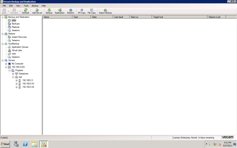This screenshot has height=148, width=237.
Task: Collapse the 192.168.0.203 server node
Action: (6, 67)
